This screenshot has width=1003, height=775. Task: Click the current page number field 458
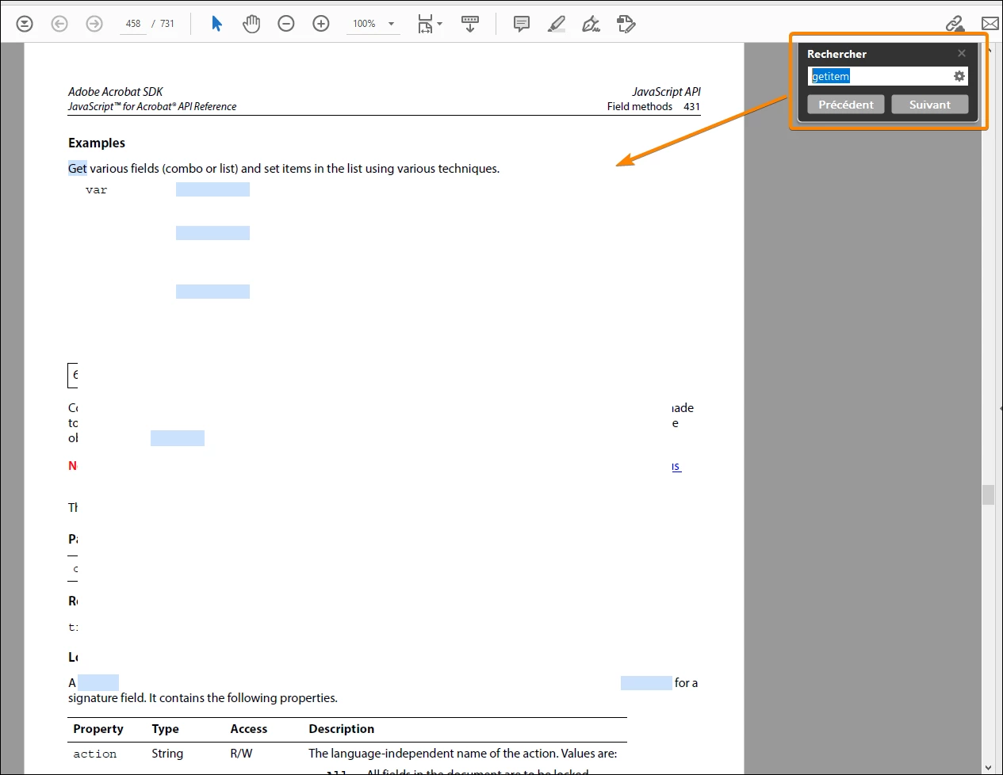point(133,24)
